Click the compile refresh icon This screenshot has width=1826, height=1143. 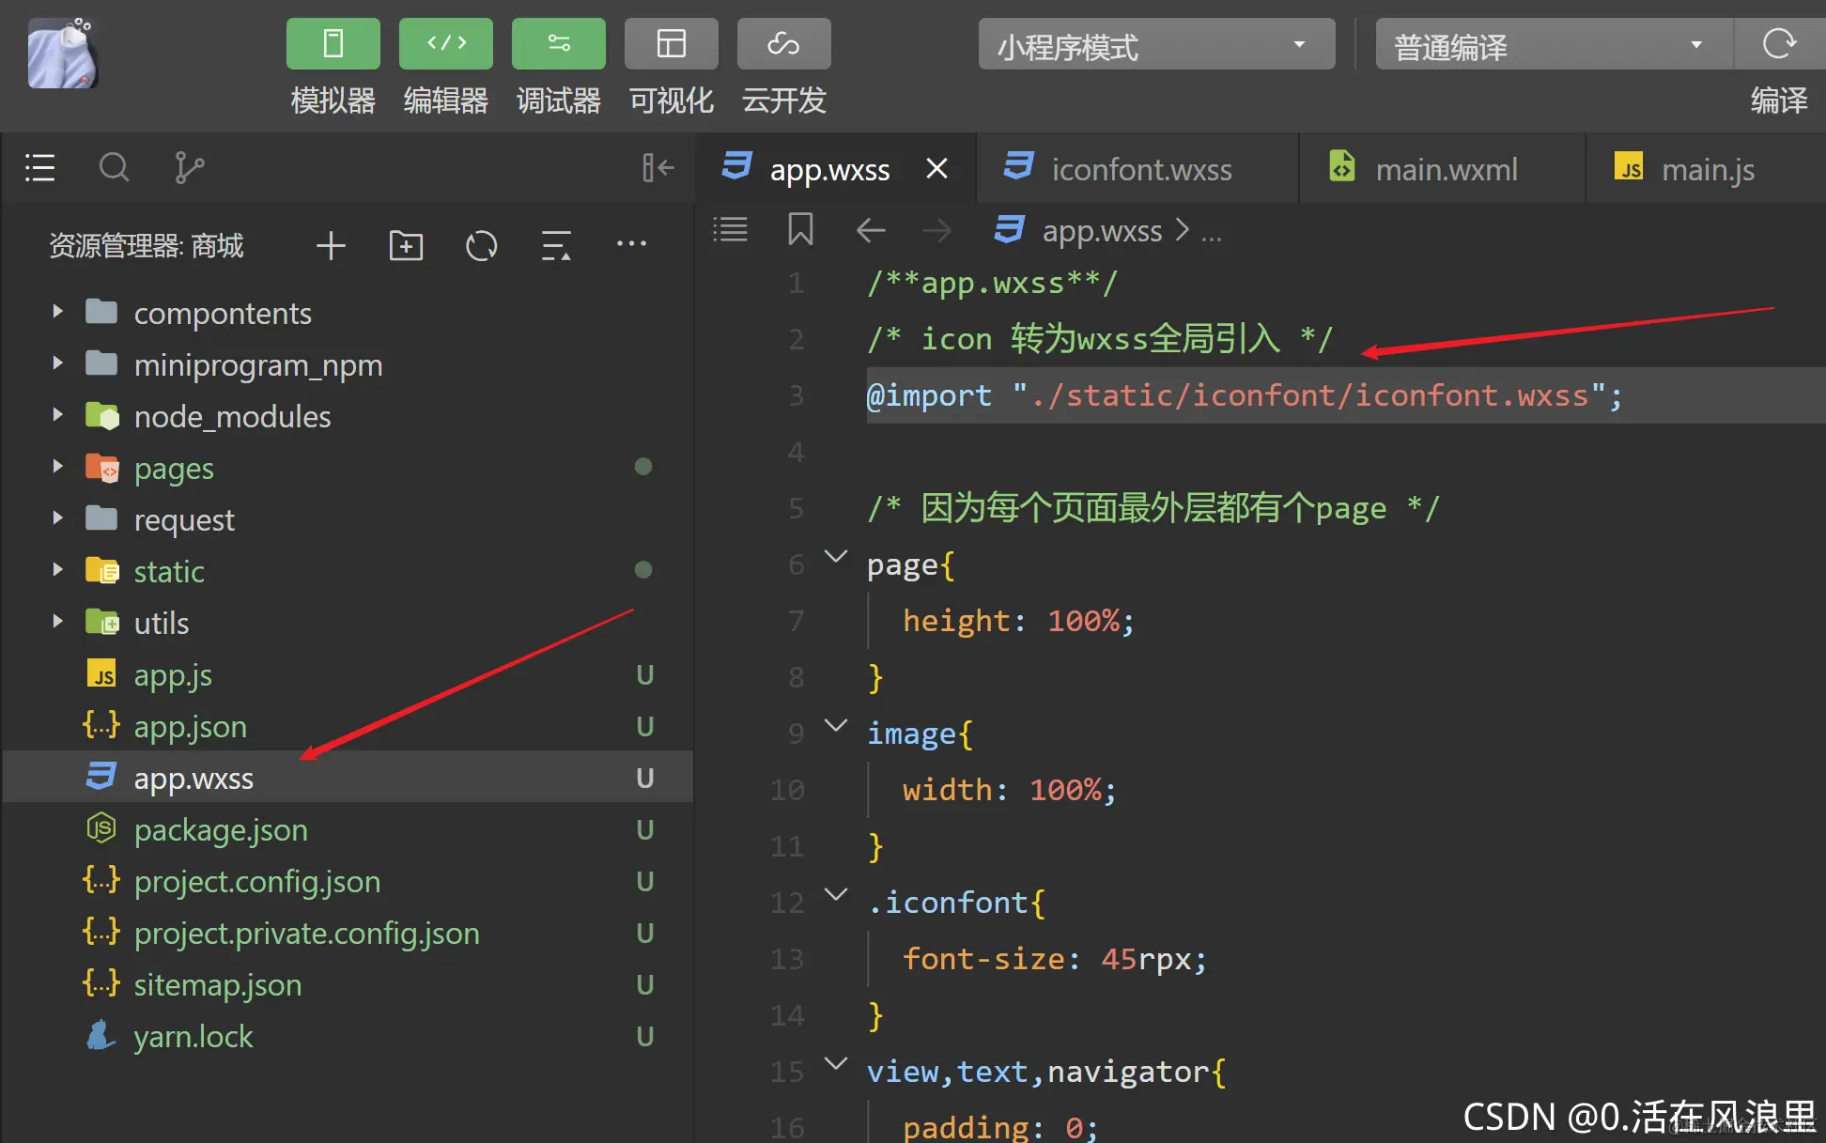[x=1778, y=44]
